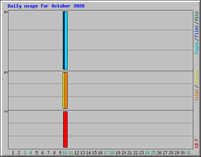Click day '29' on the x-axis

(x=177, y=153)
